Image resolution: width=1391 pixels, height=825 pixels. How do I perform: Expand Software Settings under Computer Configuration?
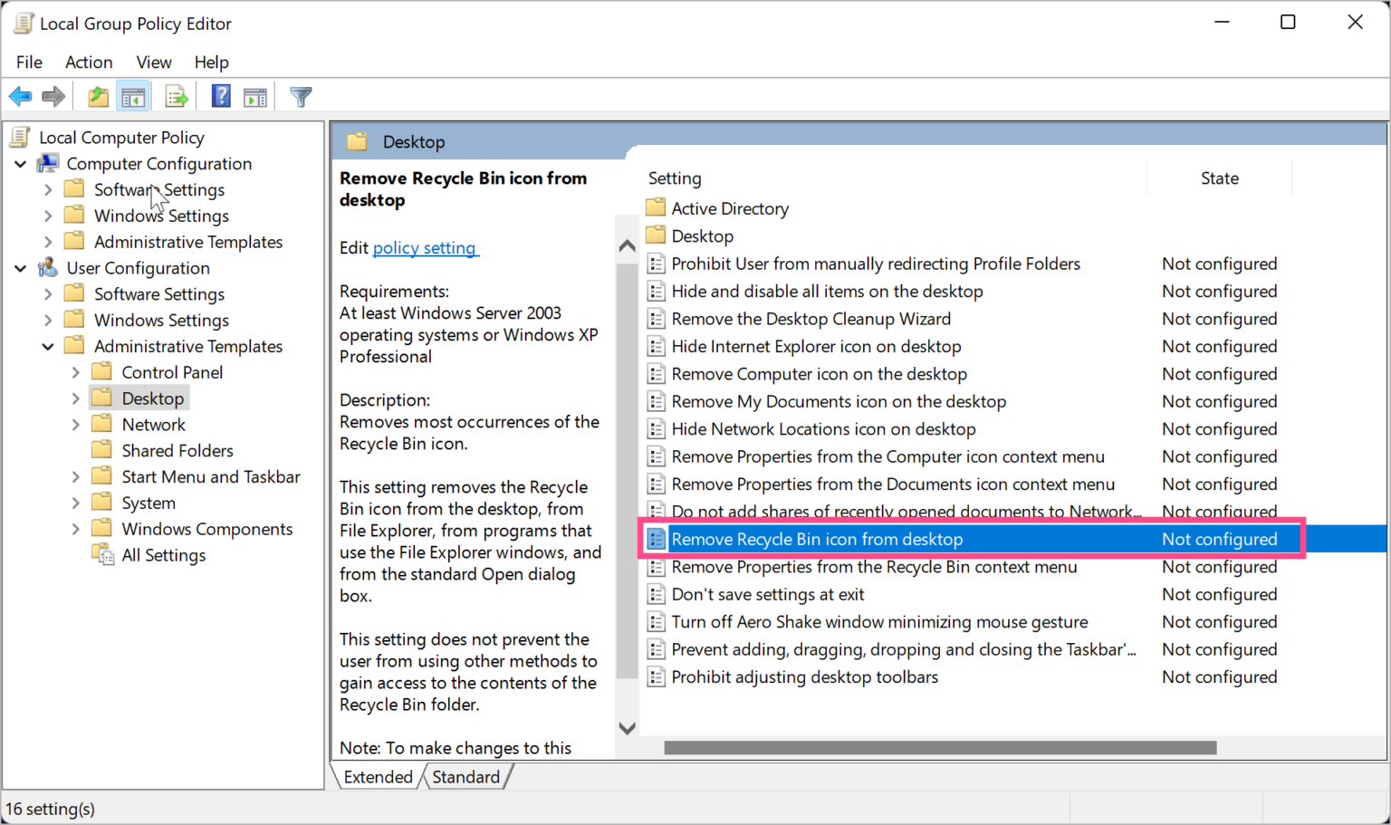point(48,190)
